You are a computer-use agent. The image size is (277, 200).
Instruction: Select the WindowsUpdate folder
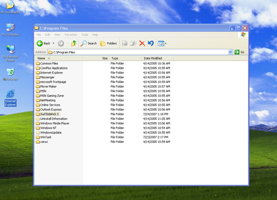tap(49, 132)
